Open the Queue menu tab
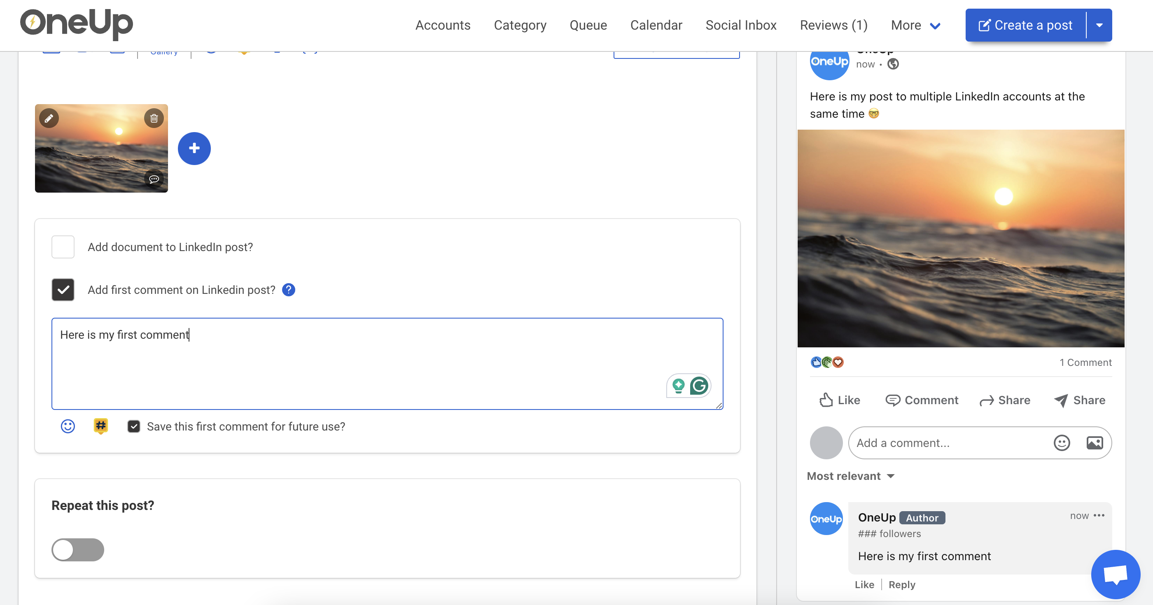Image resolution: width=1153 pixels, height=605 pixels. 589,25
